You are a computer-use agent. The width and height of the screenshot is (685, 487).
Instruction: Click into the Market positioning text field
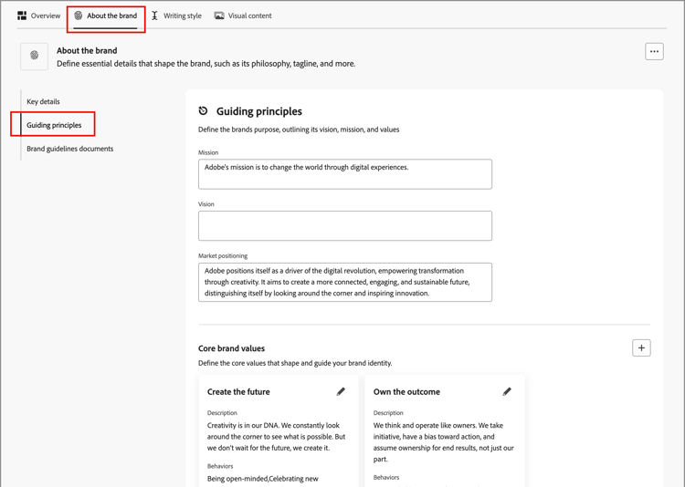pyautogui.click(x=345, y=282)
